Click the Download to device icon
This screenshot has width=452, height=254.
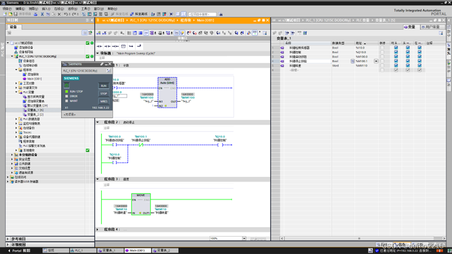point(89,14)
